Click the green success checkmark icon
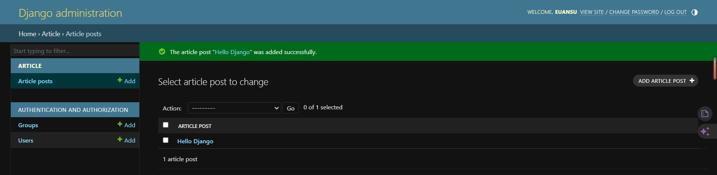 point(162,52)
